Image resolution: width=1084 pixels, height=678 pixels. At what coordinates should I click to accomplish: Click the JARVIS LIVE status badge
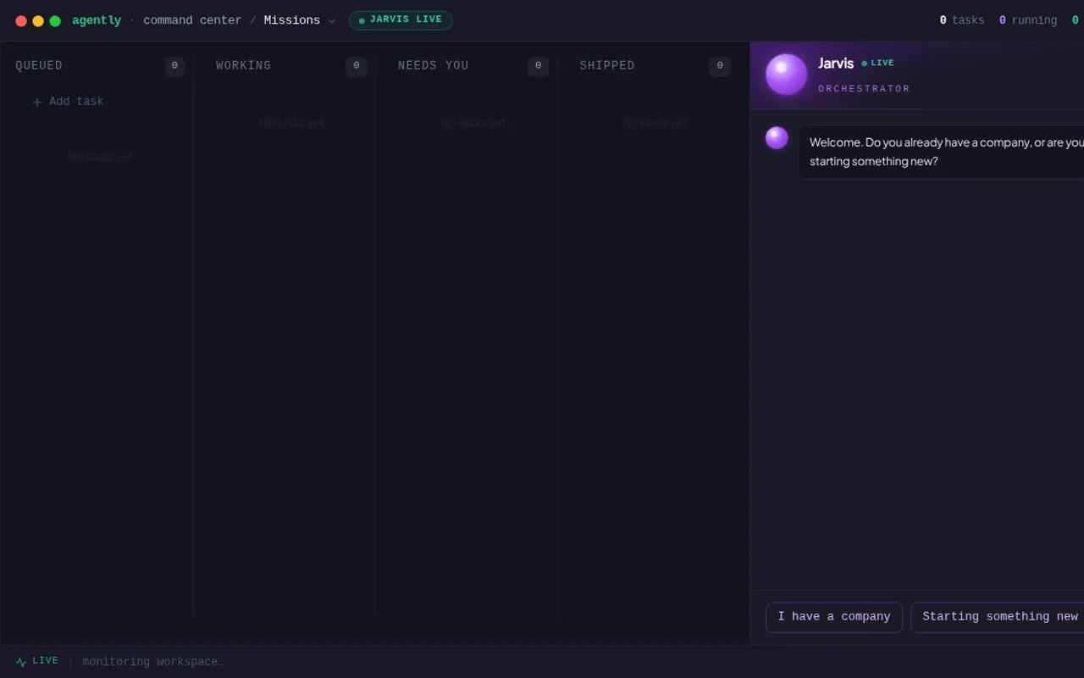401,20
